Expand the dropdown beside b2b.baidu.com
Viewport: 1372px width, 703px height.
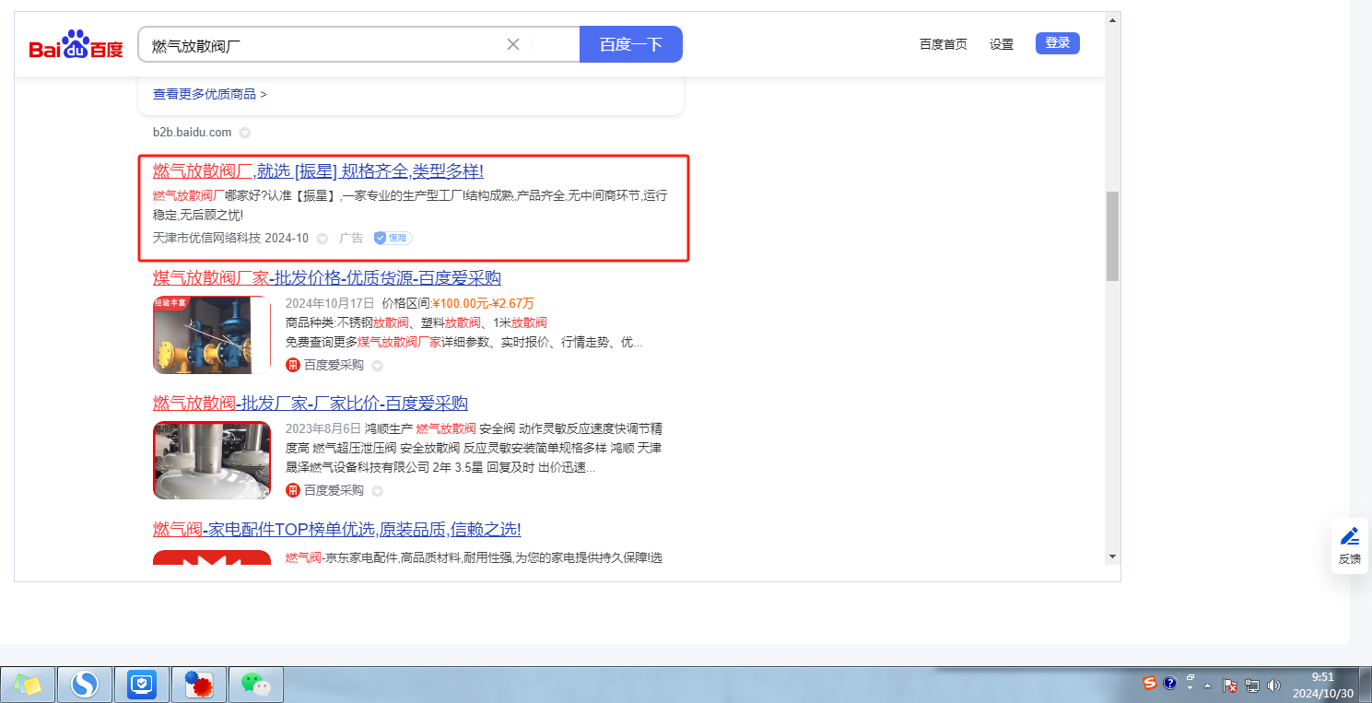point(244,133)
